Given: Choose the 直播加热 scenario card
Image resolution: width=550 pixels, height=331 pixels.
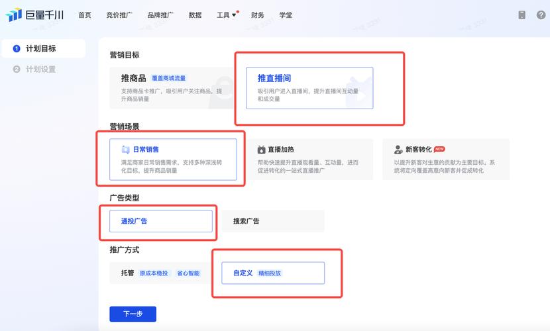Looking at the screenshot, I should click(x=309, y=160).
